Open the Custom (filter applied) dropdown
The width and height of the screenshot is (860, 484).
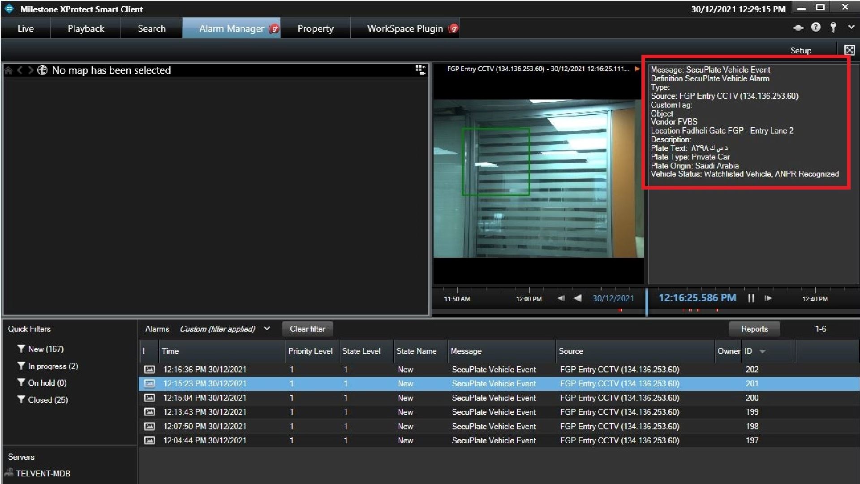coord(225,329)
